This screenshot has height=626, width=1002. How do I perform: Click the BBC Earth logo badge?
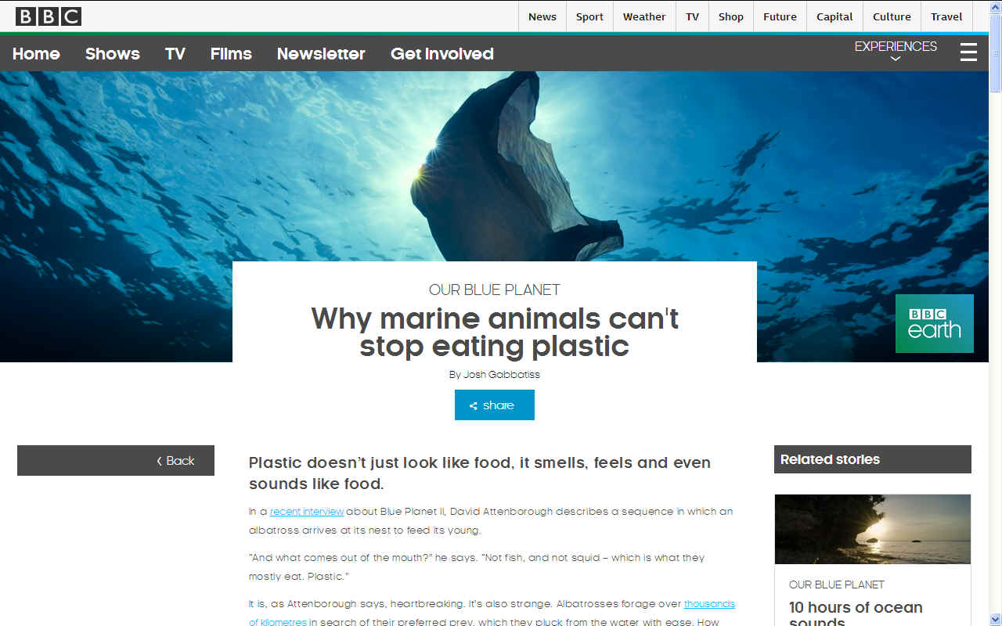934,323
